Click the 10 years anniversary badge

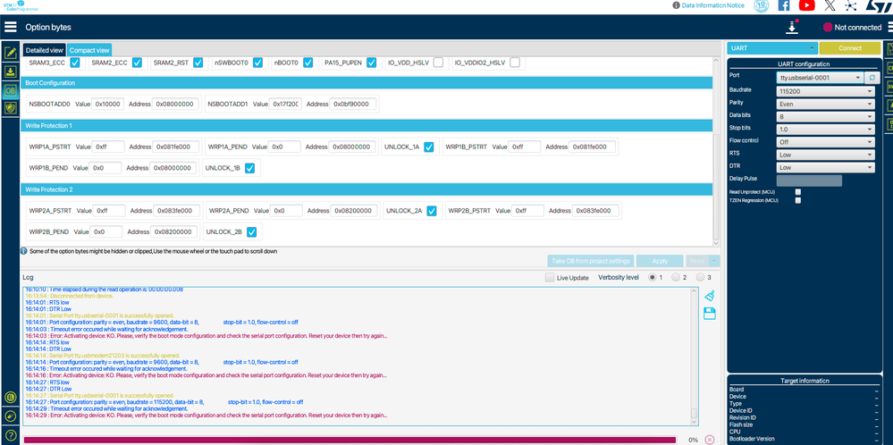point(761,5)
